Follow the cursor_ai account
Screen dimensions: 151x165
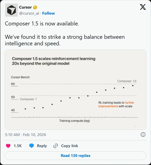coord(48,13)
